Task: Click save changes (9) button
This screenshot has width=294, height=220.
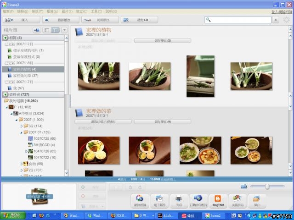Action: point(163,122)
